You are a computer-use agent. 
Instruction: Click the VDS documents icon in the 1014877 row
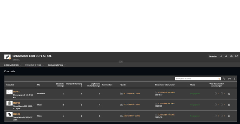click(216, 93)
